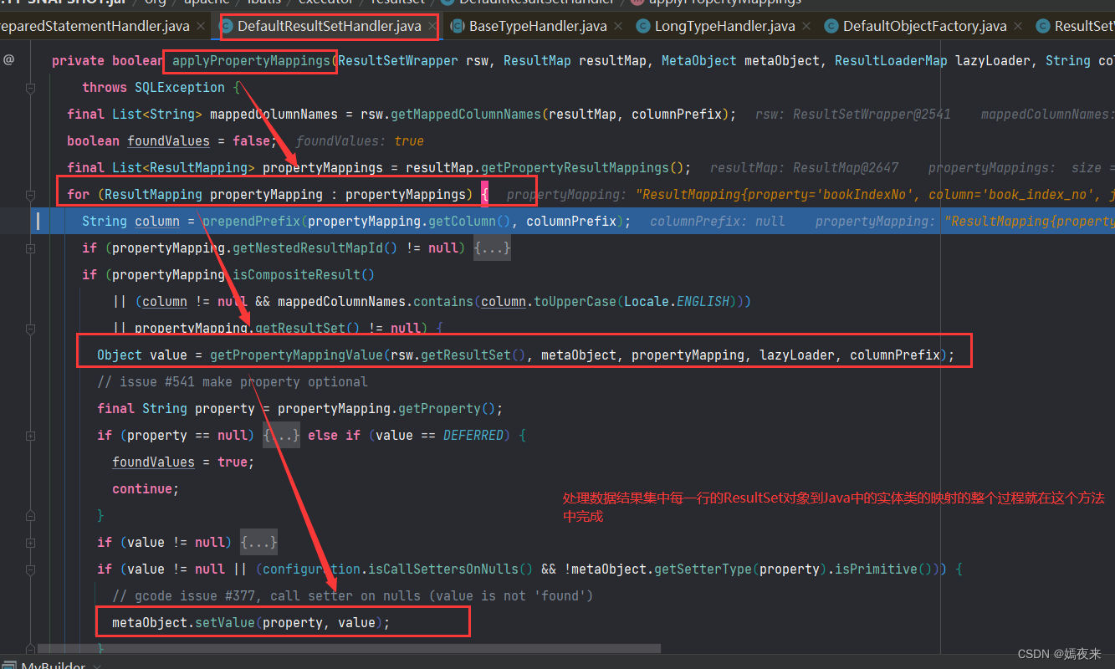Expand fold marker beside value != null {...} line
The height and width of the screenshot is (669, 1115).
(x=30, y=543)
